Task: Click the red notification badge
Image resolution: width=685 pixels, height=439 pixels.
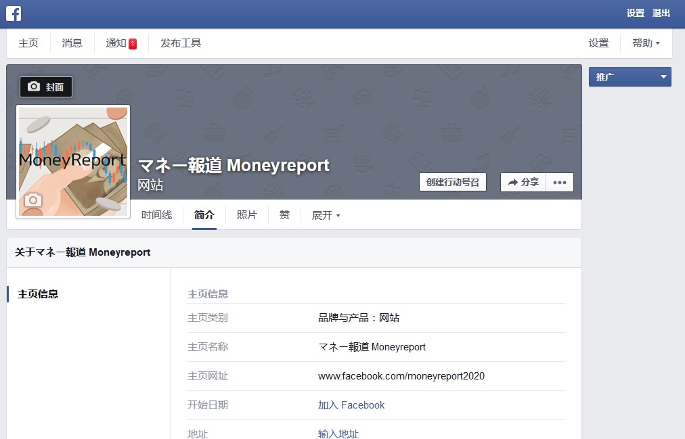Action: click(133, 44)
